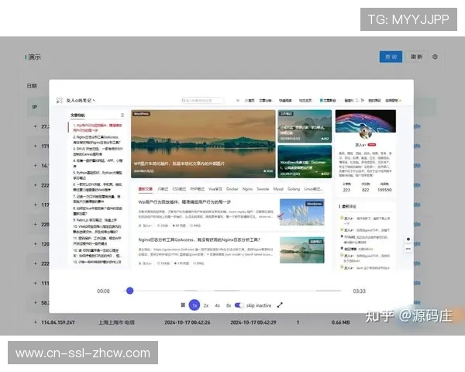Click the IP cell 114.84.159.247
Viewport: 465px width, 372px height.
(x=58, y=322)
